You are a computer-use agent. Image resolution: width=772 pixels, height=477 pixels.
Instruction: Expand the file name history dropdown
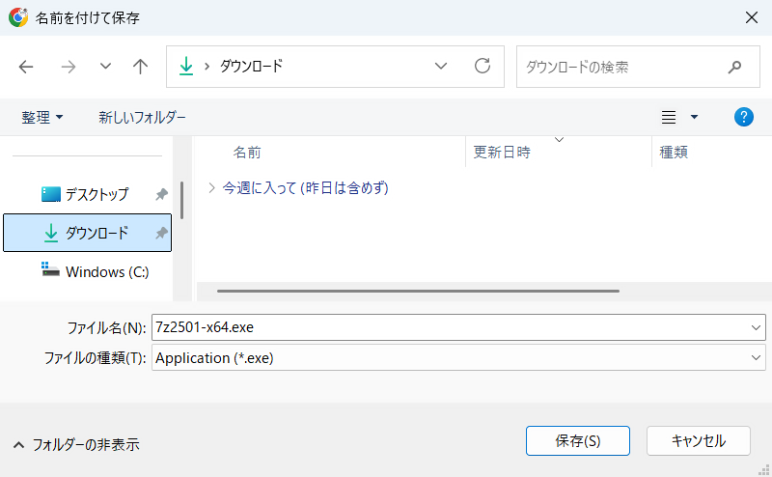[756, 327]
